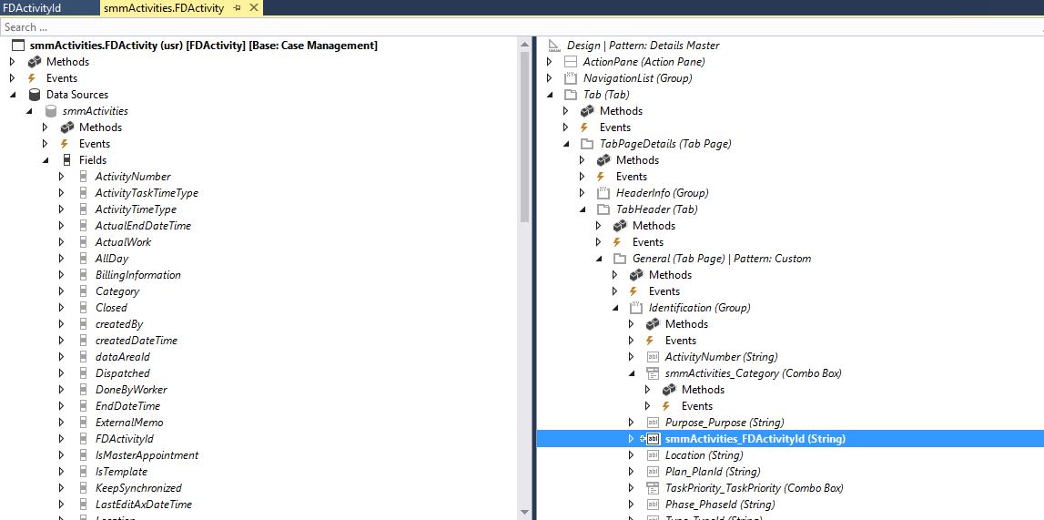Click the Location (String) control icon
Image resolution: width=1044 pixels, height=520 pixels.
pyautogui.click(x=653, y=455)
